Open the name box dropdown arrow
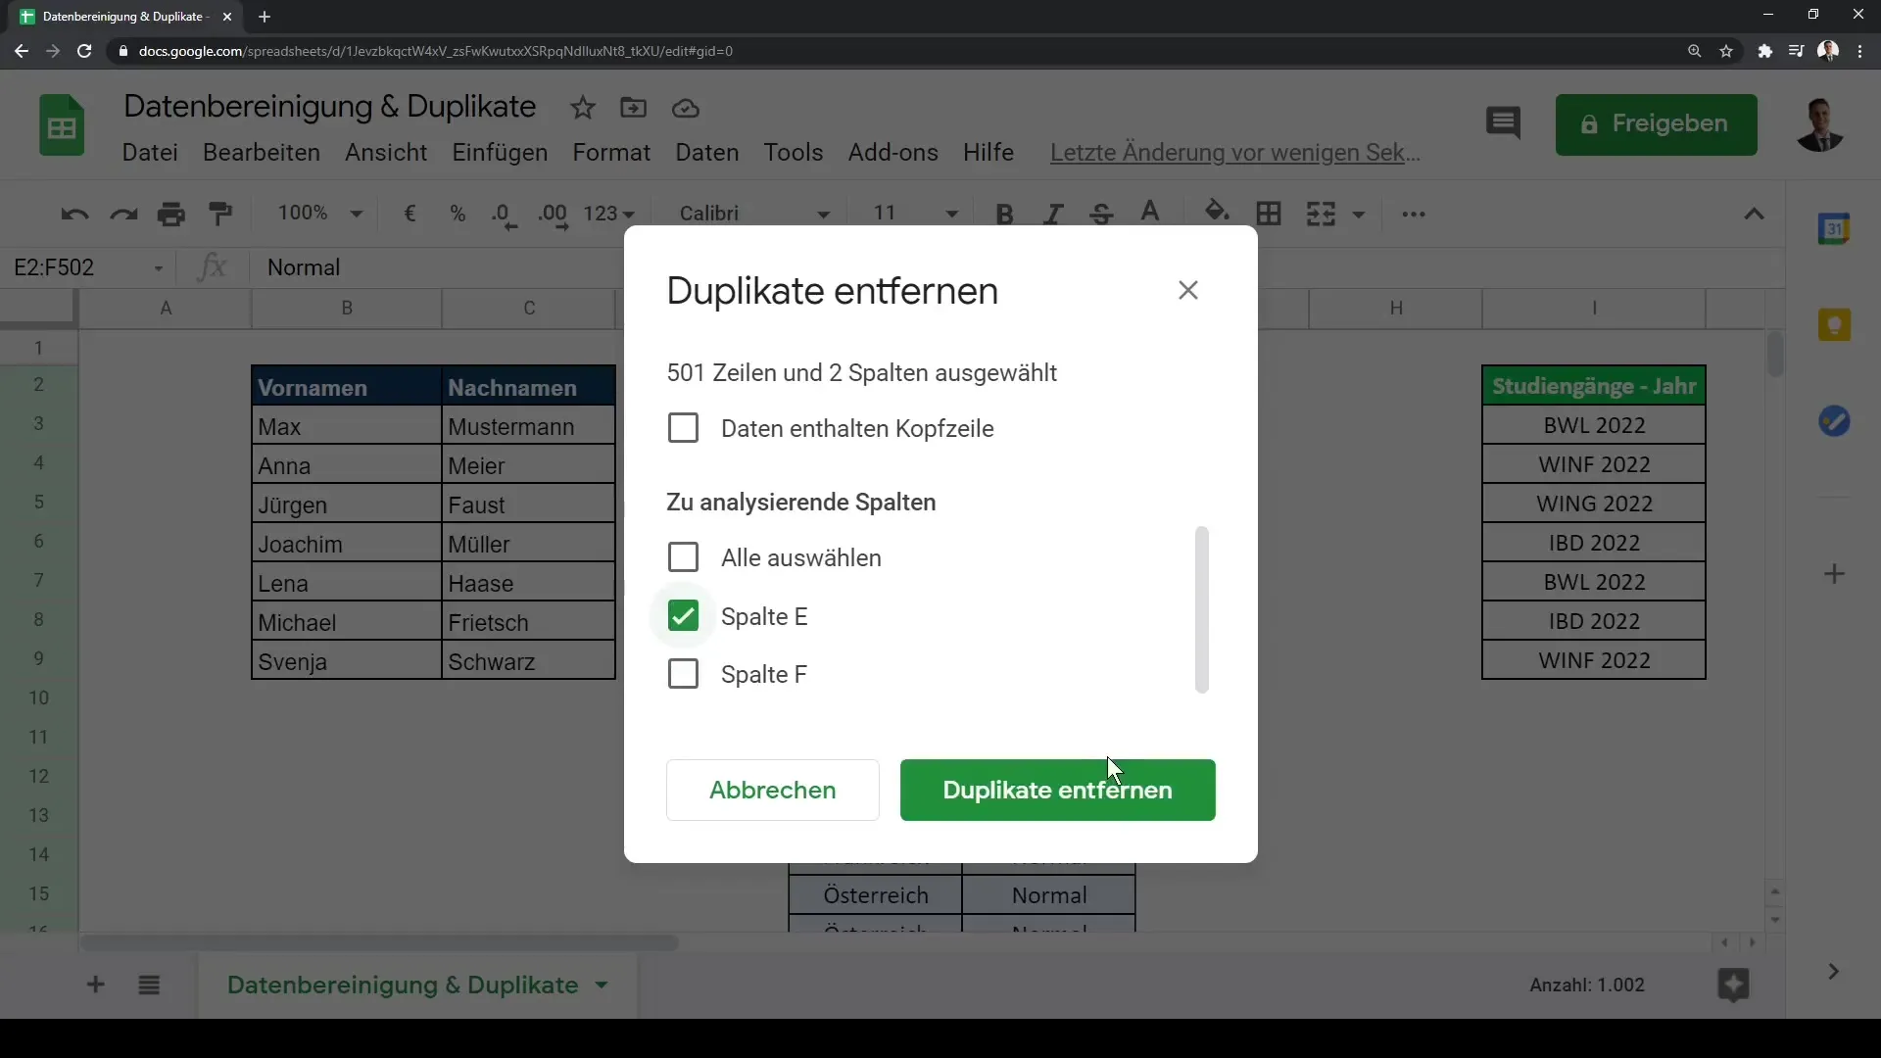1881x1058 pixels. tap(159, 268)
